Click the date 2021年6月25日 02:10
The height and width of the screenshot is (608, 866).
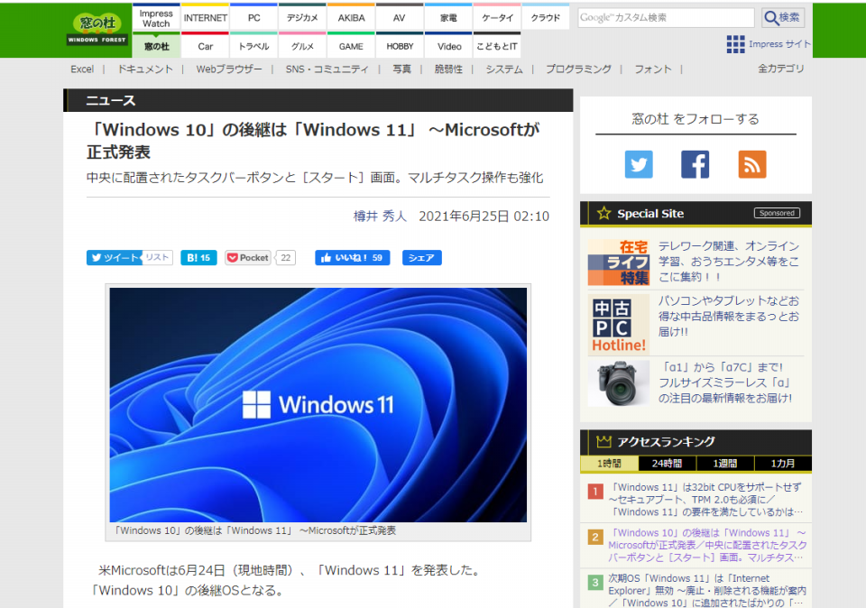point(484,216)
